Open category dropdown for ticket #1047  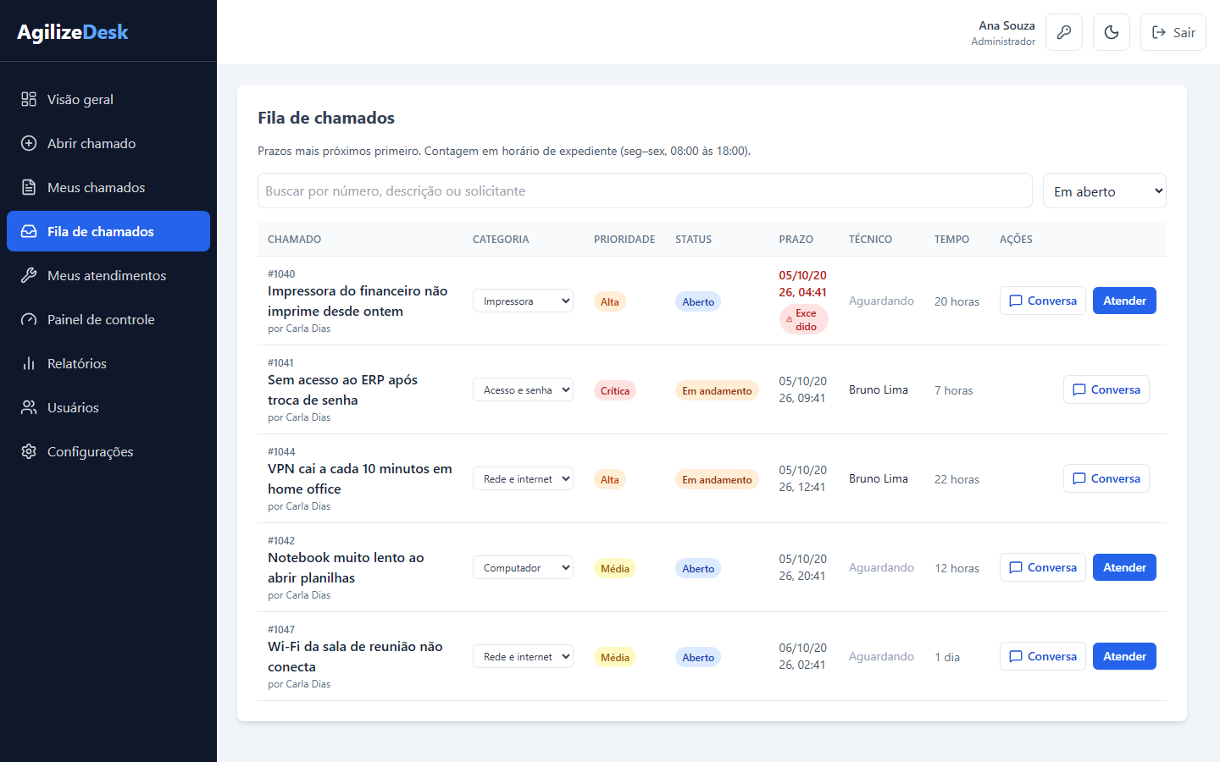point(523,656)
